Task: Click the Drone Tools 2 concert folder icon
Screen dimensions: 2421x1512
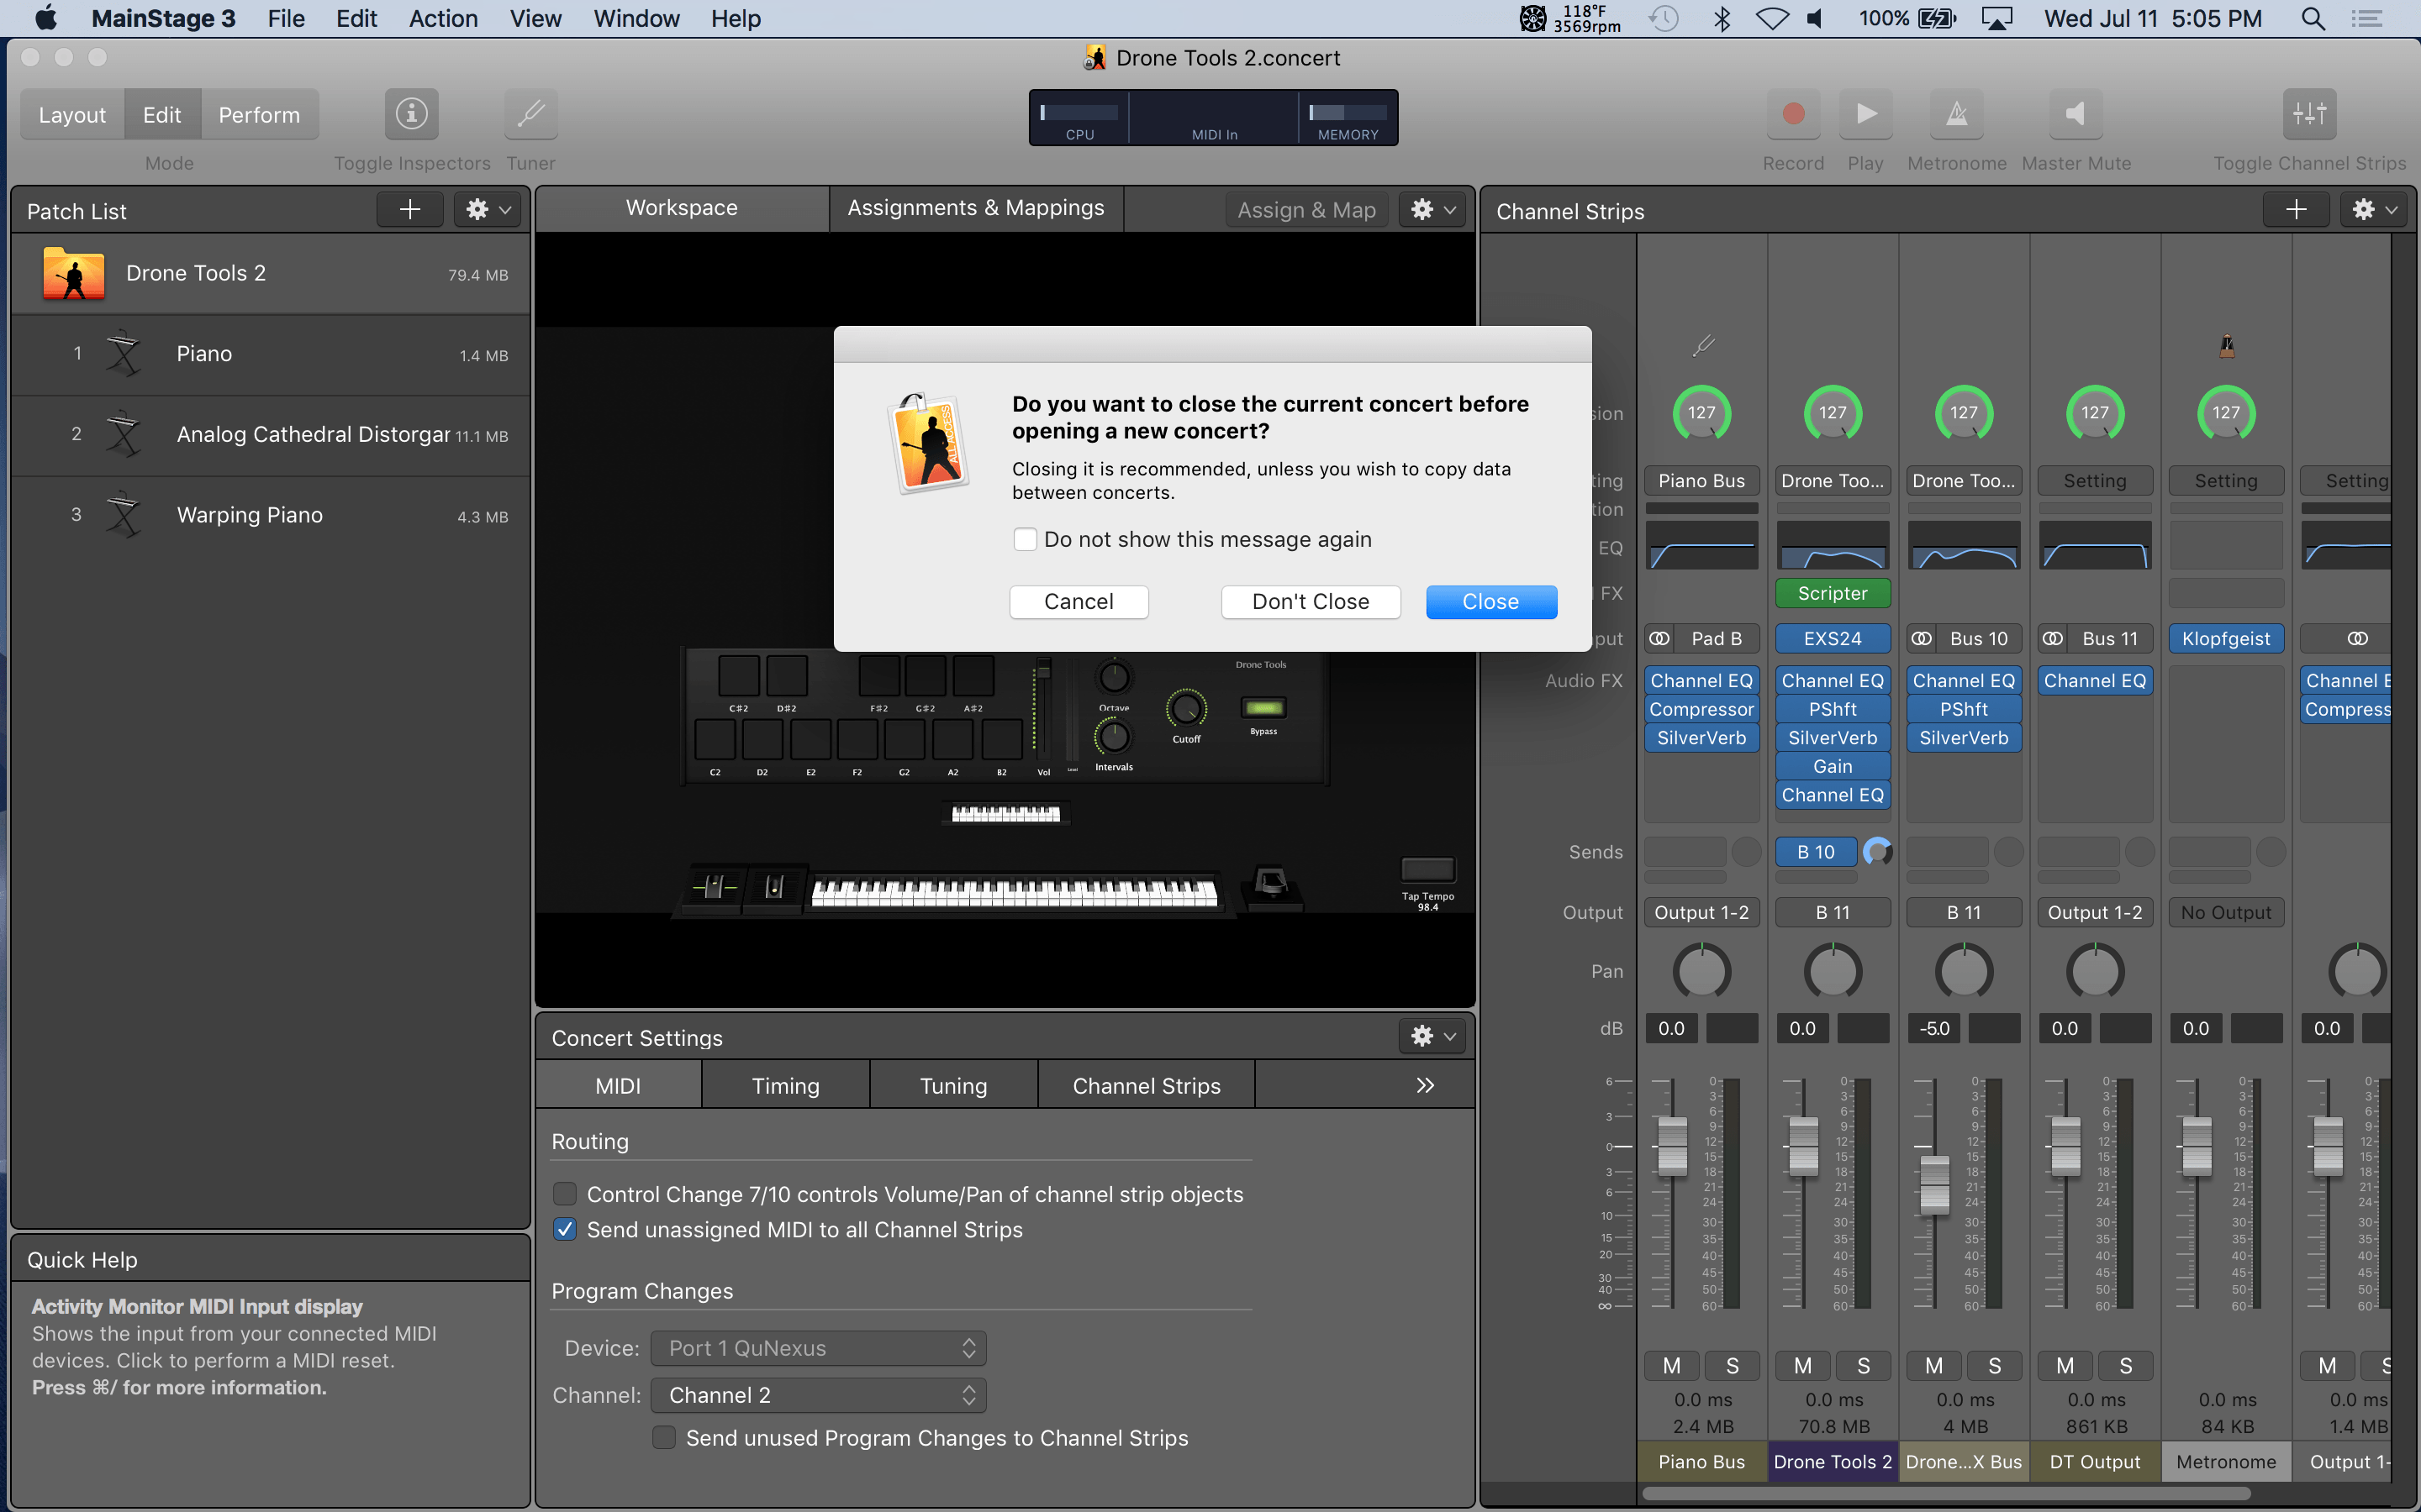Action: click(x=73, y=273)
